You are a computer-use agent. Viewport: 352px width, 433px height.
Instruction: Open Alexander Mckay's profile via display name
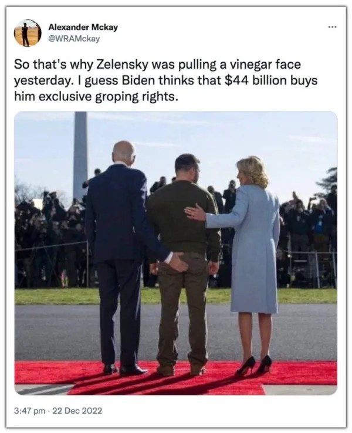(83, 27)
